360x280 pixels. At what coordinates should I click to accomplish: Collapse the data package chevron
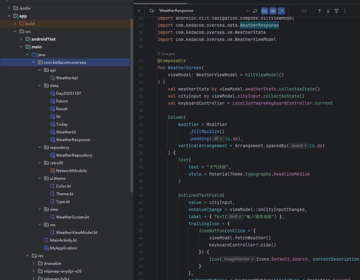[x=40, y=85]
